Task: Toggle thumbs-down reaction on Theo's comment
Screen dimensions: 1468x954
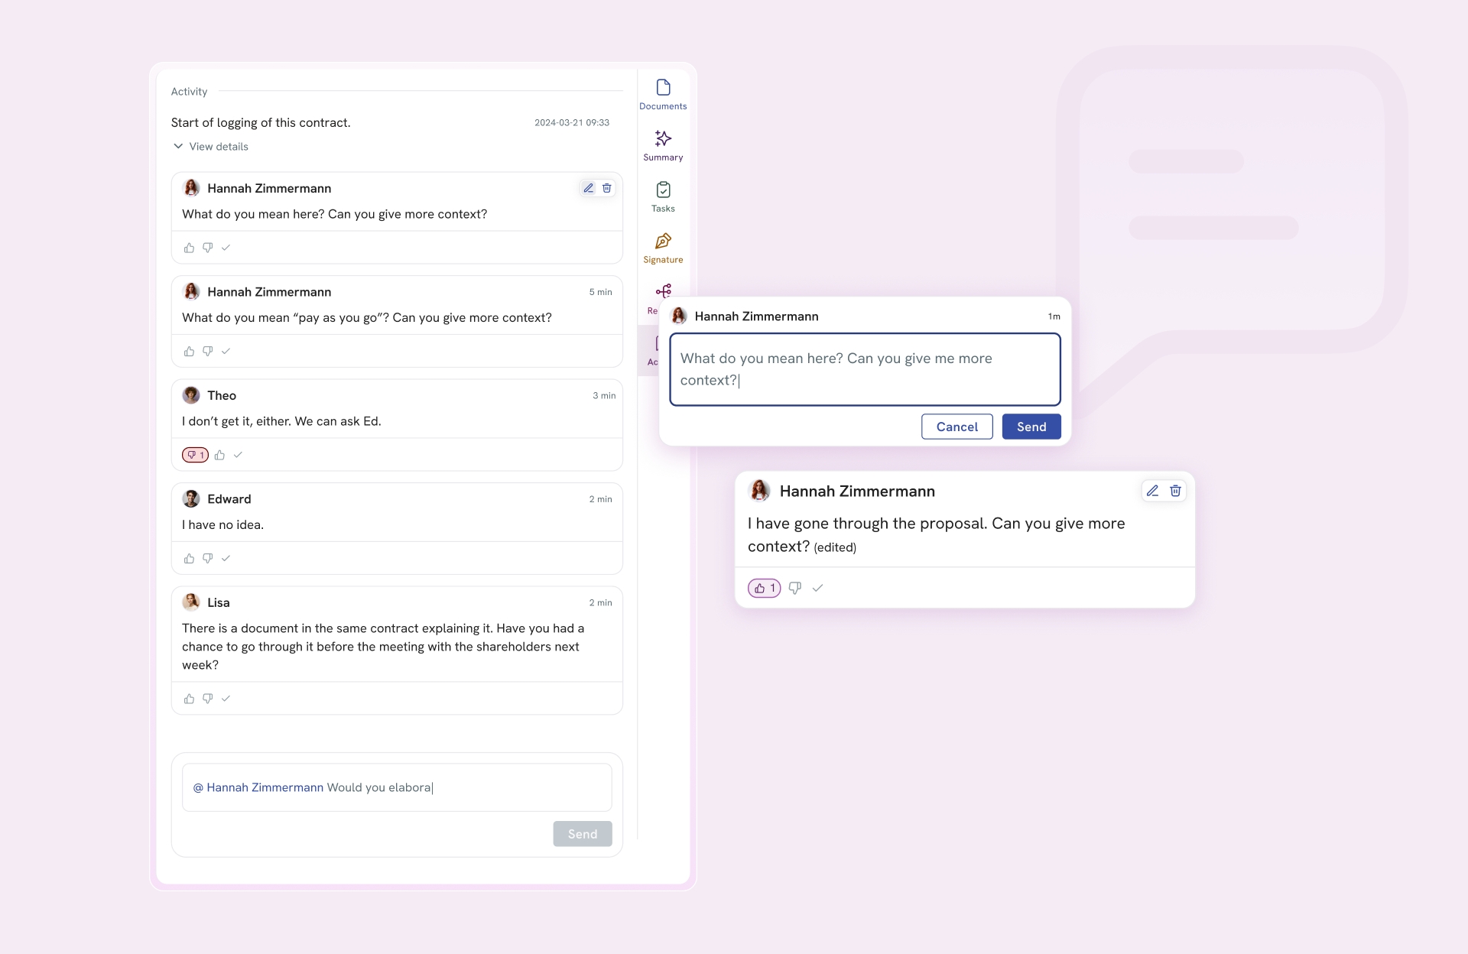Action: (x=195, y=455)
